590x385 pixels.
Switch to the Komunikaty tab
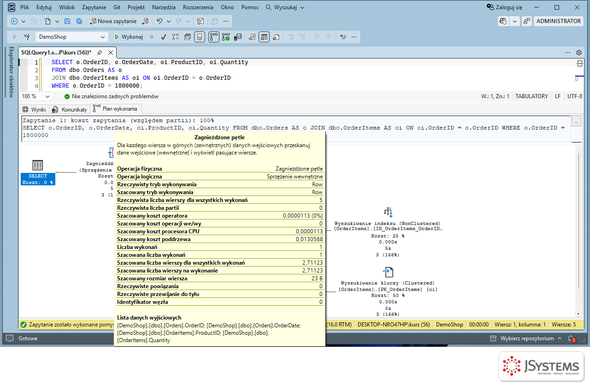(x=70, y=109)
